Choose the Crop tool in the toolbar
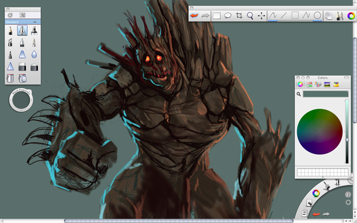357x223 pixels. pos(239,16)
